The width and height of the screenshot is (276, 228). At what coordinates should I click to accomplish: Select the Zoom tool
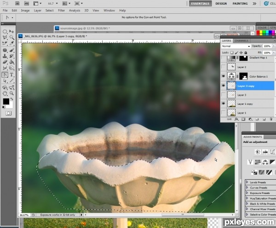tap(11, 93)
